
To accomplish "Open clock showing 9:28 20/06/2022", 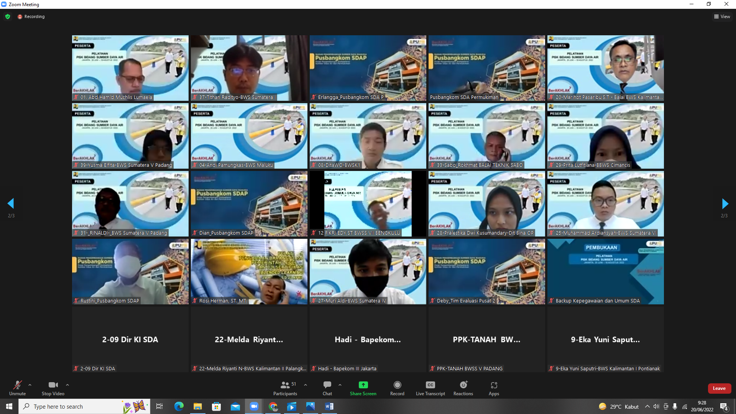I will point(702,406).
